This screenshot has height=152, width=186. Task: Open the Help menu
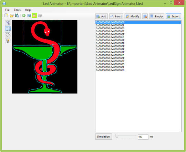coord(28,10)
